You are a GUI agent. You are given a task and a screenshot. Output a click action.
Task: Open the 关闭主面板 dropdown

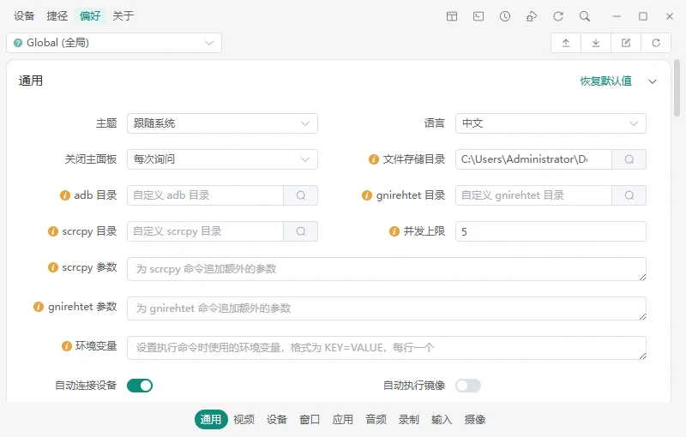coord(222,159)
